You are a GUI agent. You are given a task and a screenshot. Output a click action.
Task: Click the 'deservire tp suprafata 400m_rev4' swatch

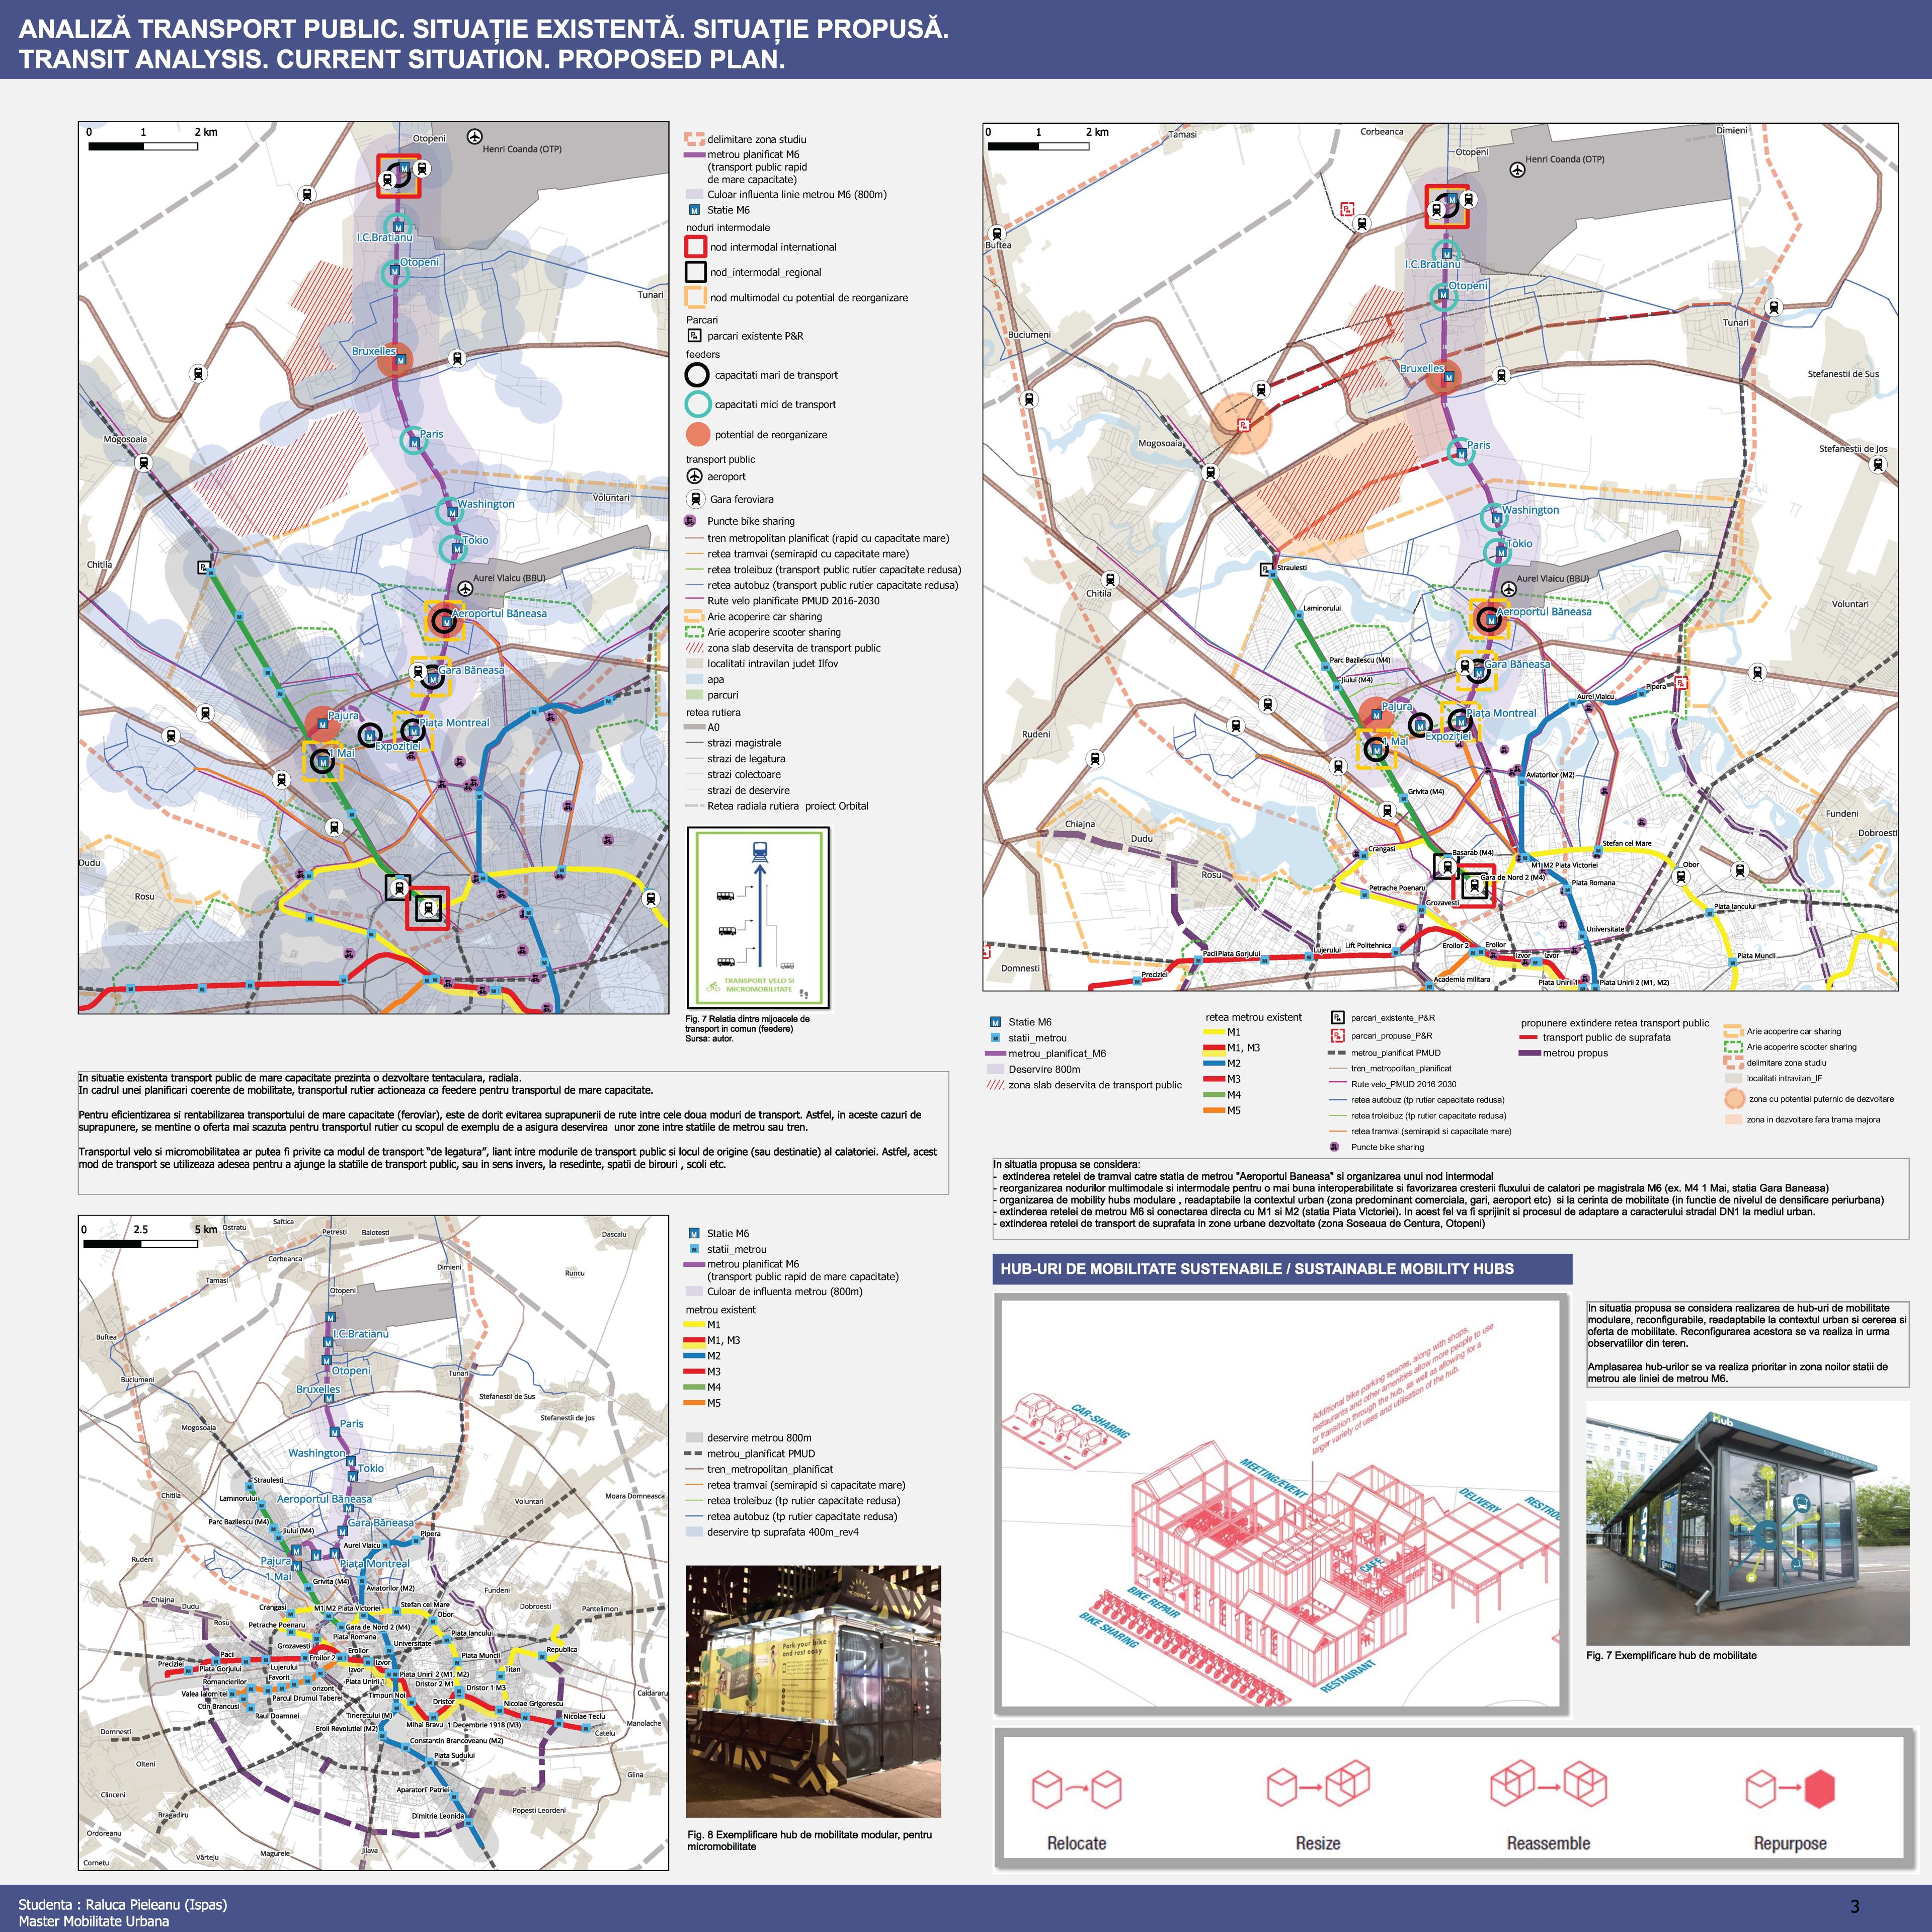click(x=694, y=1532)
